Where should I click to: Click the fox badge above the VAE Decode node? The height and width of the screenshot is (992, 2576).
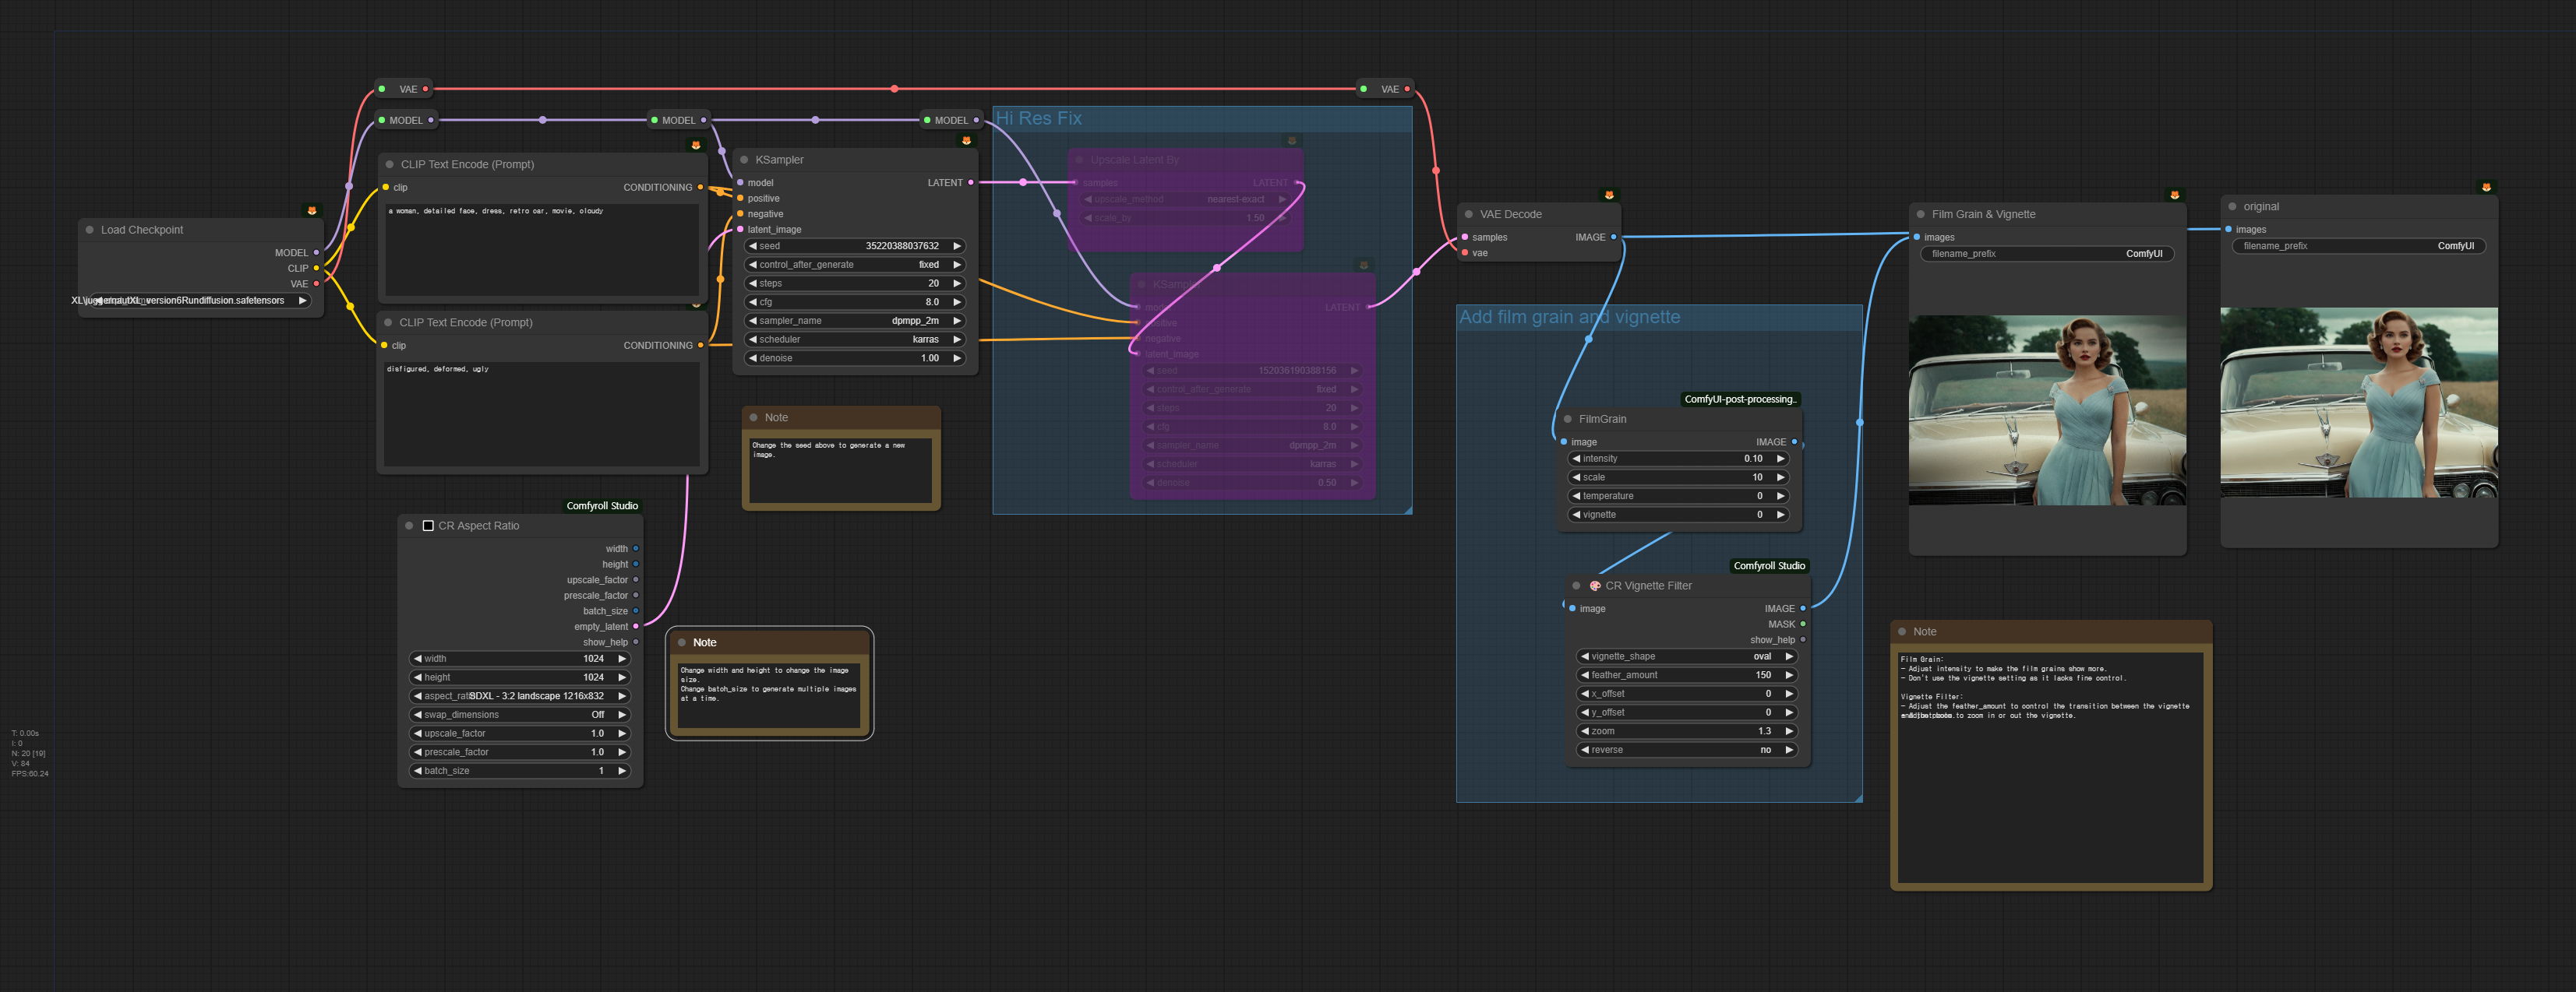click(1608, 195)
